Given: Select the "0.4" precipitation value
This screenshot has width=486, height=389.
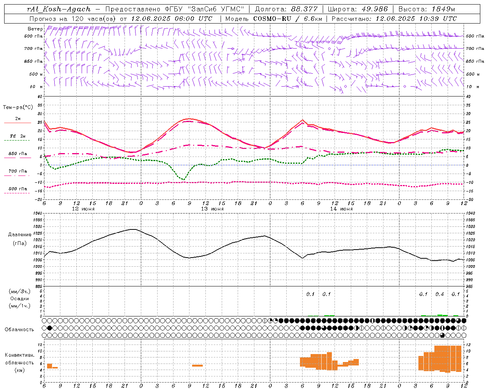Looking at the screenshot, I should tap(440, 294).
